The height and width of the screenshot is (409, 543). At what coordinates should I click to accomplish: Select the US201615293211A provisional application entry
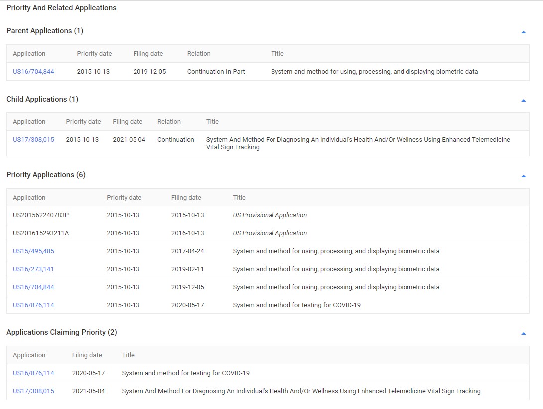tap(41, 233)
